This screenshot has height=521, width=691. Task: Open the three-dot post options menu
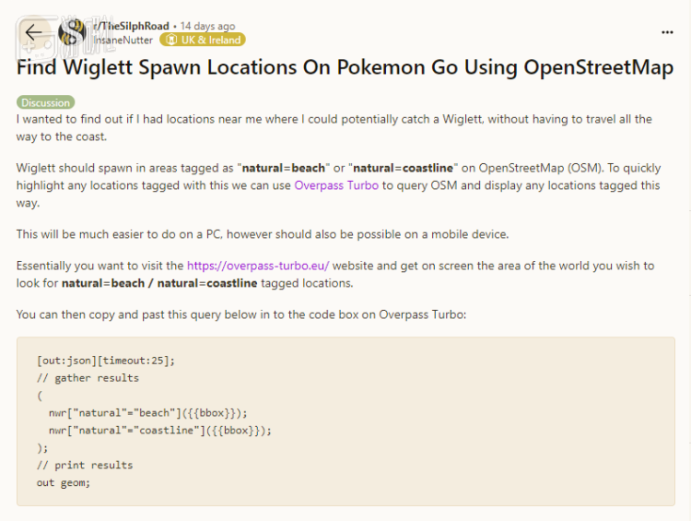pyautogui.click(x=667, y=32)
